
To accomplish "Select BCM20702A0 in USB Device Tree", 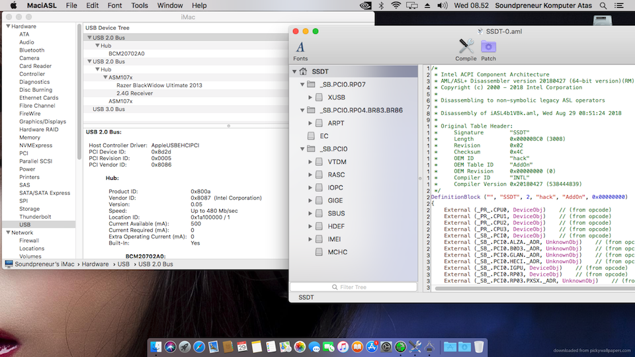I will pos(126,54).
